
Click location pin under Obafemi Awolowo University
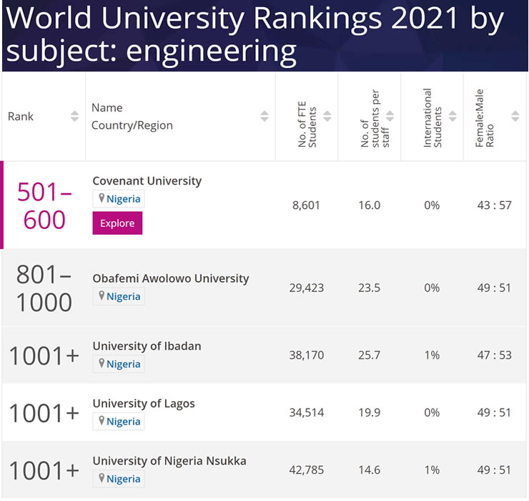102,296
